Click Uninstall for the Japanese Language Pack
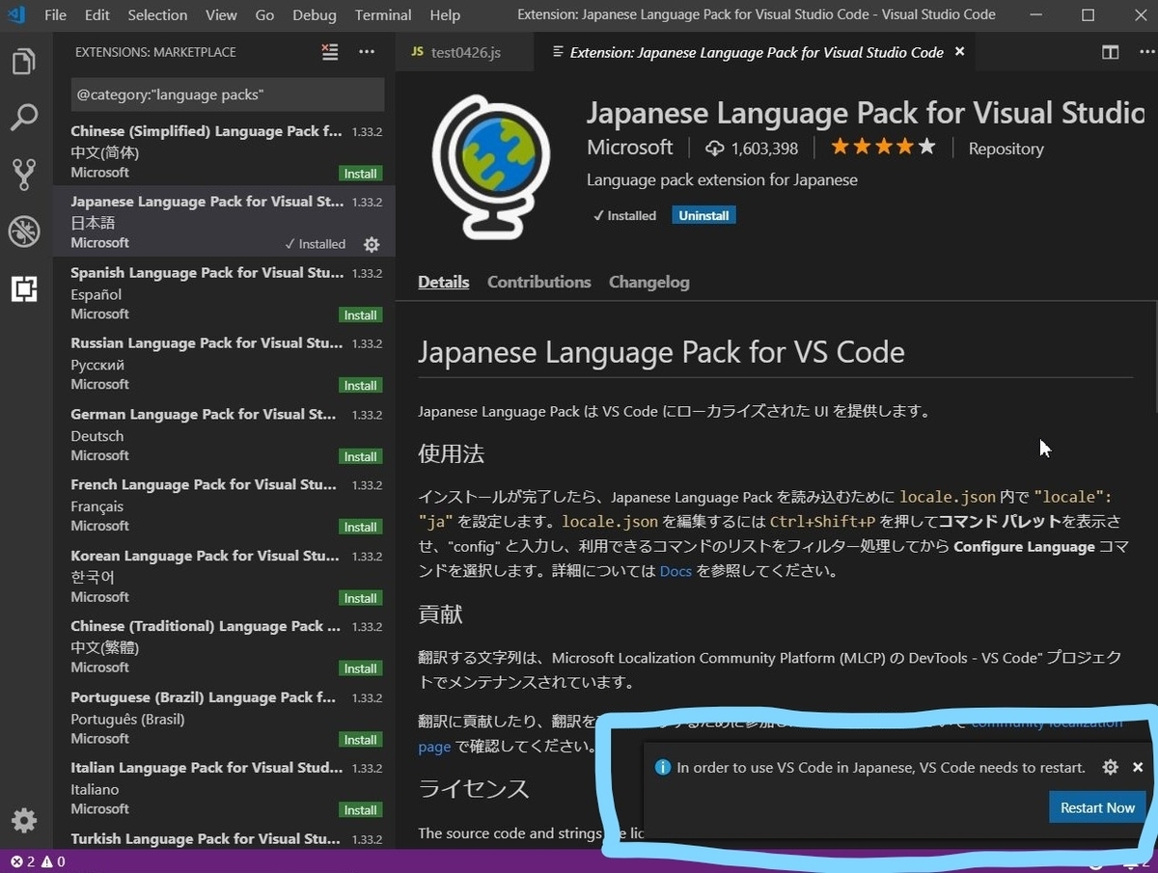Image resolution: width=1158 pixels, height=873 pixels. click(703, 215)
